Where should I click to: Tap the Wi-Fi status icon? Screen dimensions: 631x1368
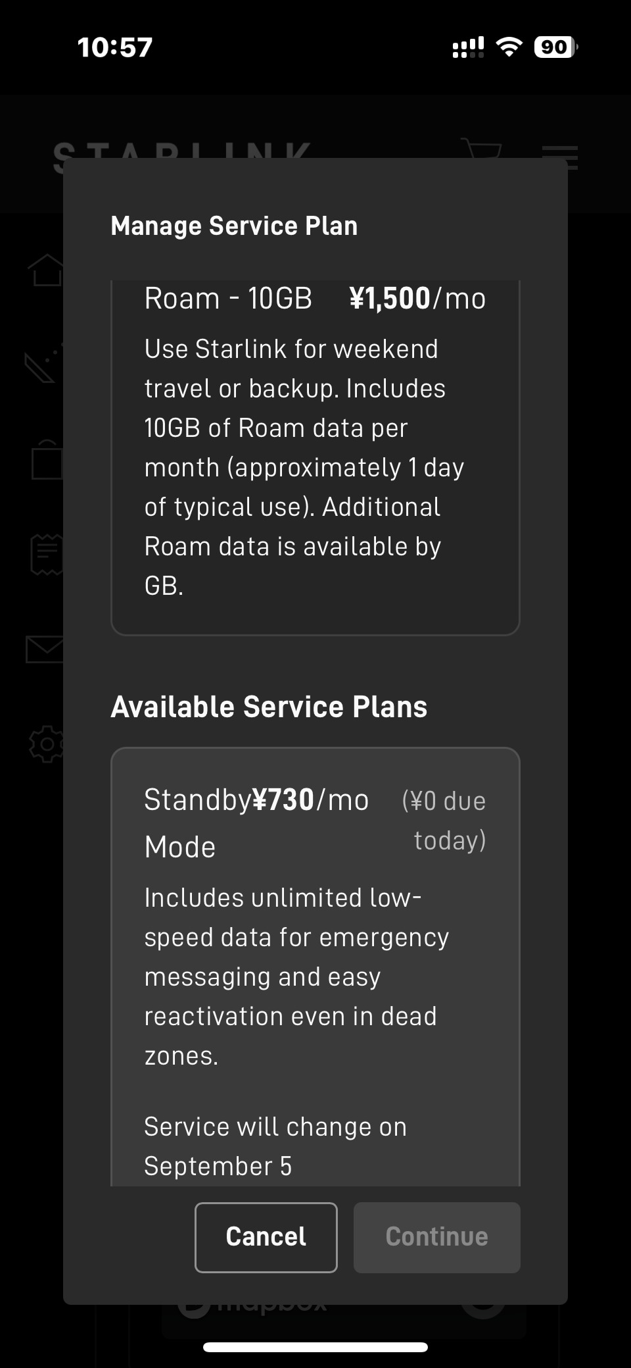click(509, 47)
